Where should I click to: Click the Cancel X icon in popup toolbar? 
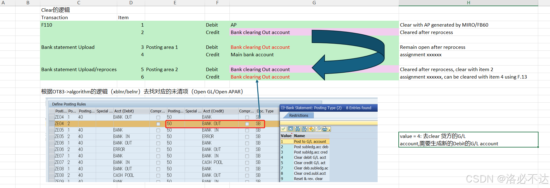pyautogui.click(x=291, y=129)
